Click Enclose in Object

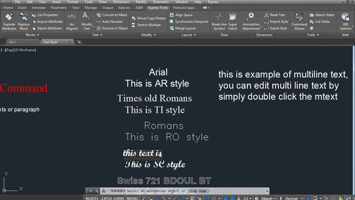112,28
